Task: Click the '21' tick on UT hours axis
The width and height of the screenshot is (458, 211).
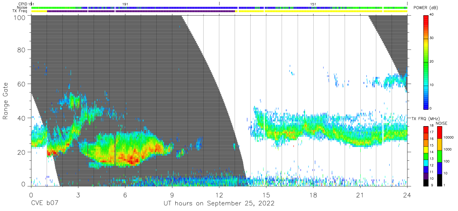Action: (x=360, y=195)
